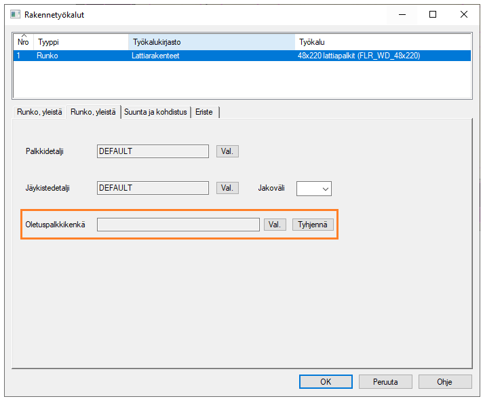The image size is (483, 401).
Task: Click the Työkalu column header
Action: click(x=383, y=42)
